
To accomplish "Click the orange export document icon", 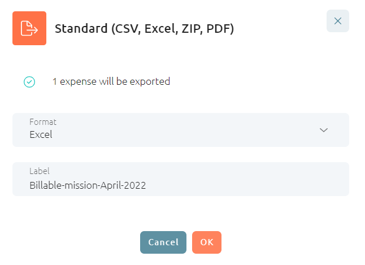I will click(x=29, y=28).
